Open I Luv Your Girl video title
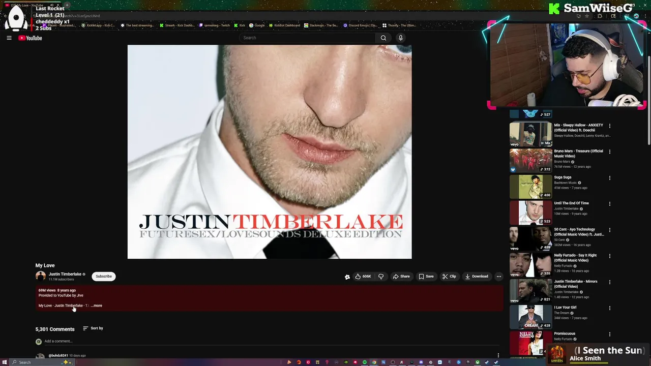Viewport: 651px width, 366px height. tap(565, 308)
